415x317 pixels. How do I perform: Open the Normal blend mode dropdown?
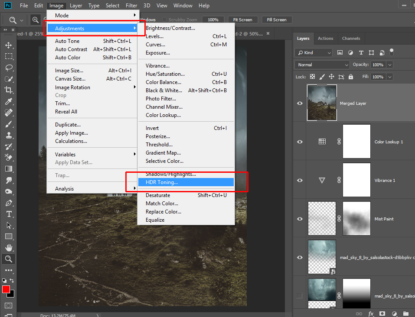point(322,65)
